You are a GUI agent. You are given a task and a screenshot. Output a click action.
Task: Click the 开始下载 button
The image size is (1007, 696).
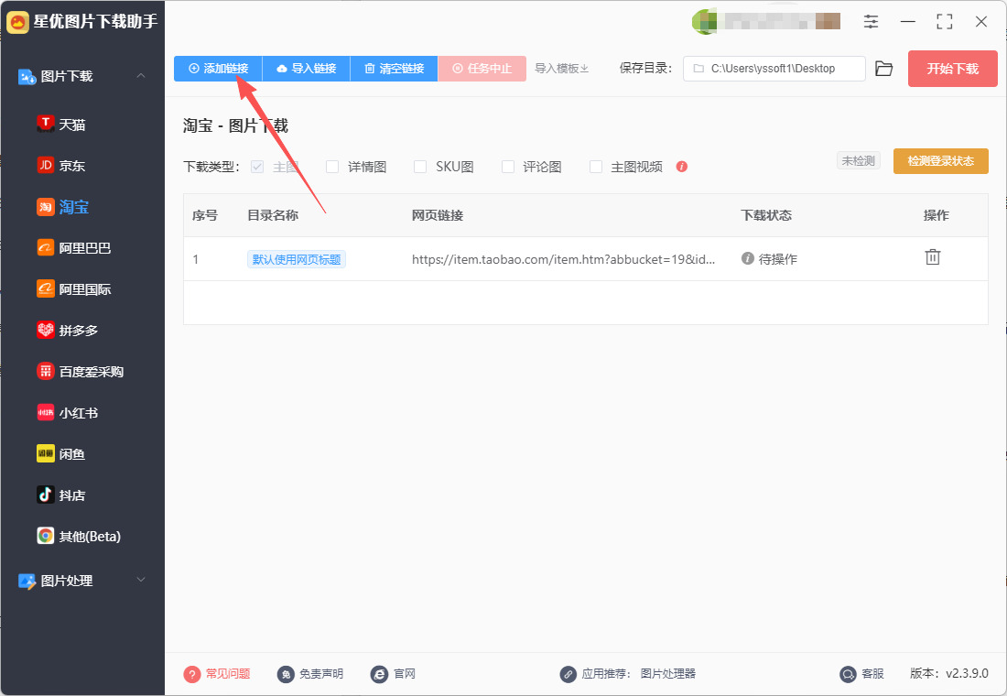[952, 68]
